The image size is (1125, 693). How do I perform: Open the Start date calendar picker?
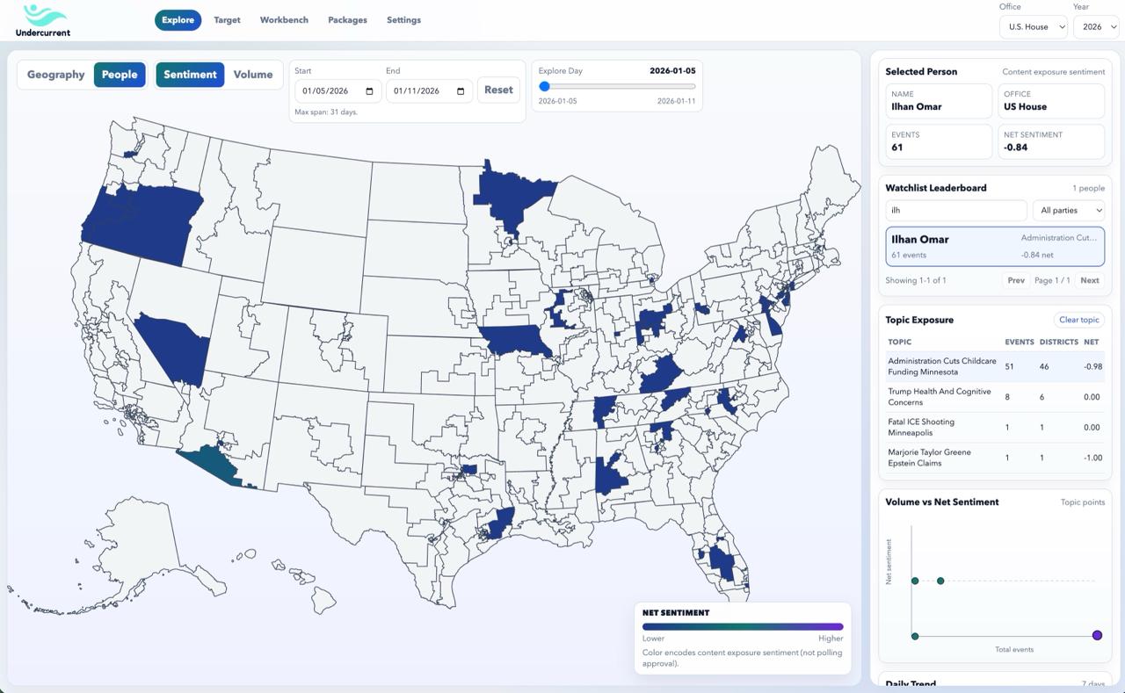pyautogui.click(x=367, y=90)
